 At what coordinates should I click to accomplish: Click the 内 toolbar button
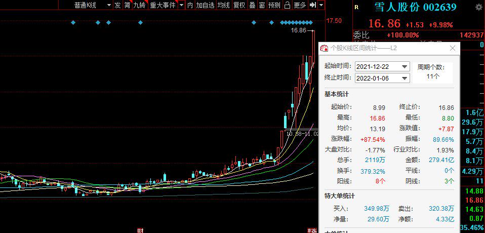click(x=190, y=5)
